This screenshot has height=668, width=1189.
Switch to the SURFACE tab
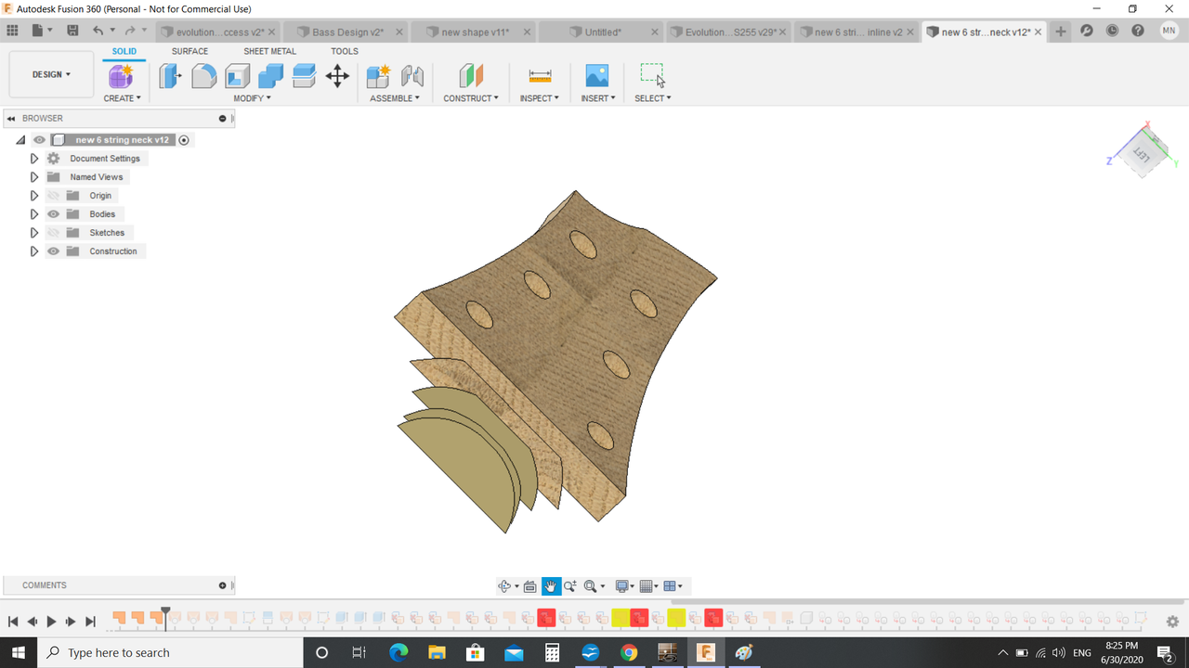click(189, 52)
